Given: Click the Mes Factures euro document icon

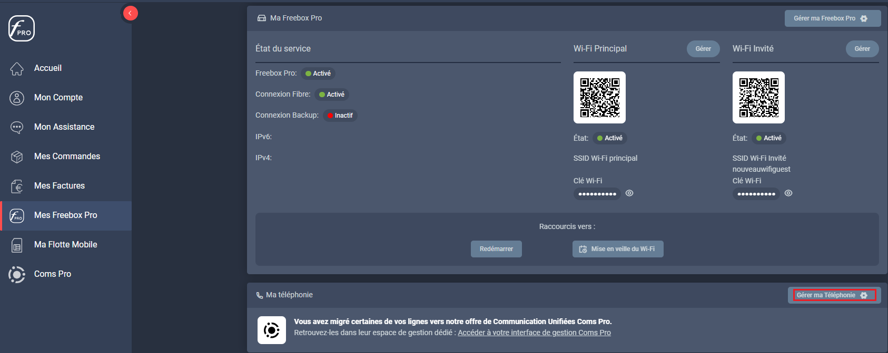Looking at the screenshot, I should pos(17,186).
